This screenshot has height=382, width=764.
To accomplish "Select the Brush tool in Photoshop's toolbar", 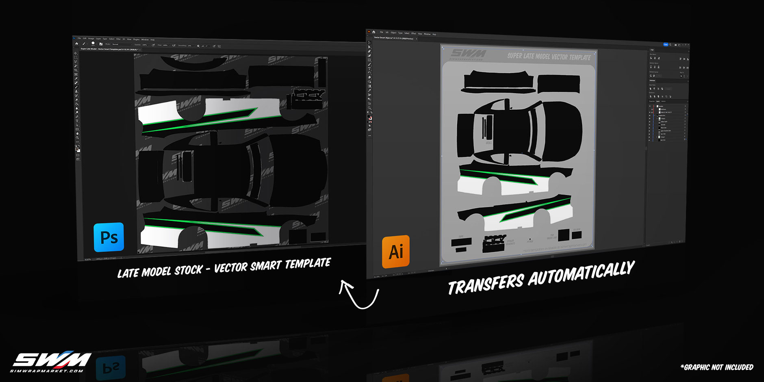I will tap(76, 87).
